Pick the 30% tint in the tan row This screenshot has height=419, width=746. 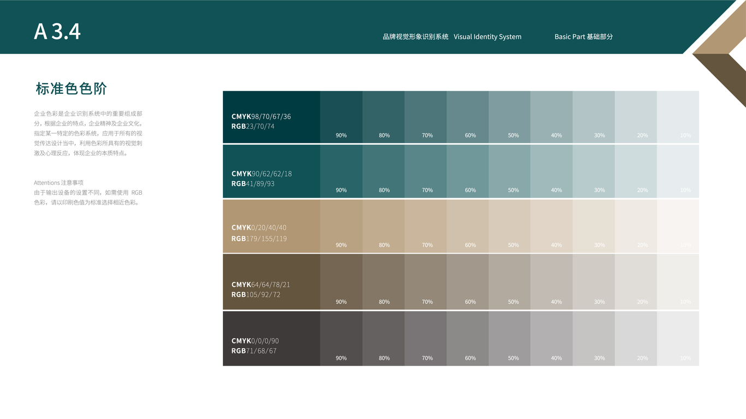click(x=594, y=226)
